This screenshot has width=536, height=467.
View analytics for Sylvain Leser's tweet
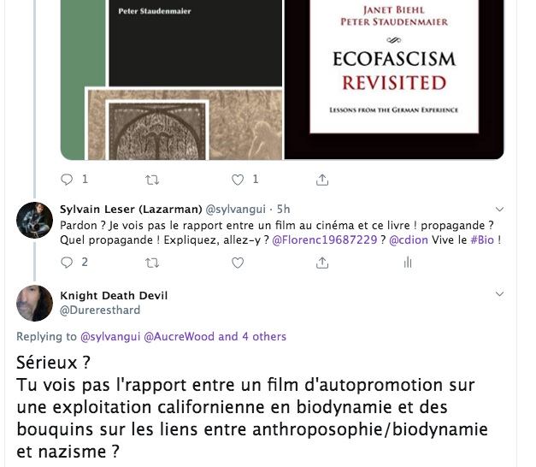[x=408, y=263]
